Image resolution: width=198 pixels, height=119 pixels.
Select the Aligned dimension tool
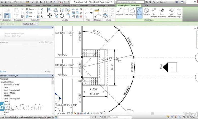click(119, 12)
